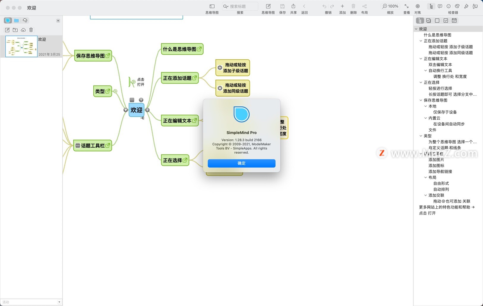Toggle the color palette inspector icon

(x=457, y=6)
